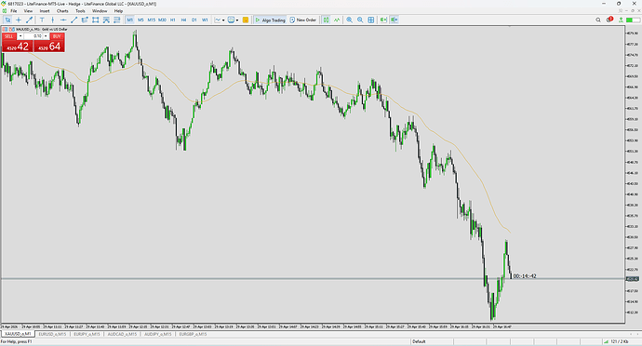Select the XAUUSD_o,M1 chart tab
This screenshot has height=346, width=642.
pos(18,334)
